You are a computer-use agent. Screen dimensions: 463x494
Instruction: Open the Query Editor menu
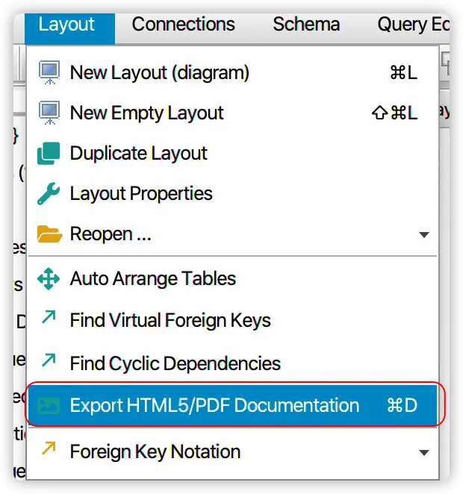click(x=413, y=24)
